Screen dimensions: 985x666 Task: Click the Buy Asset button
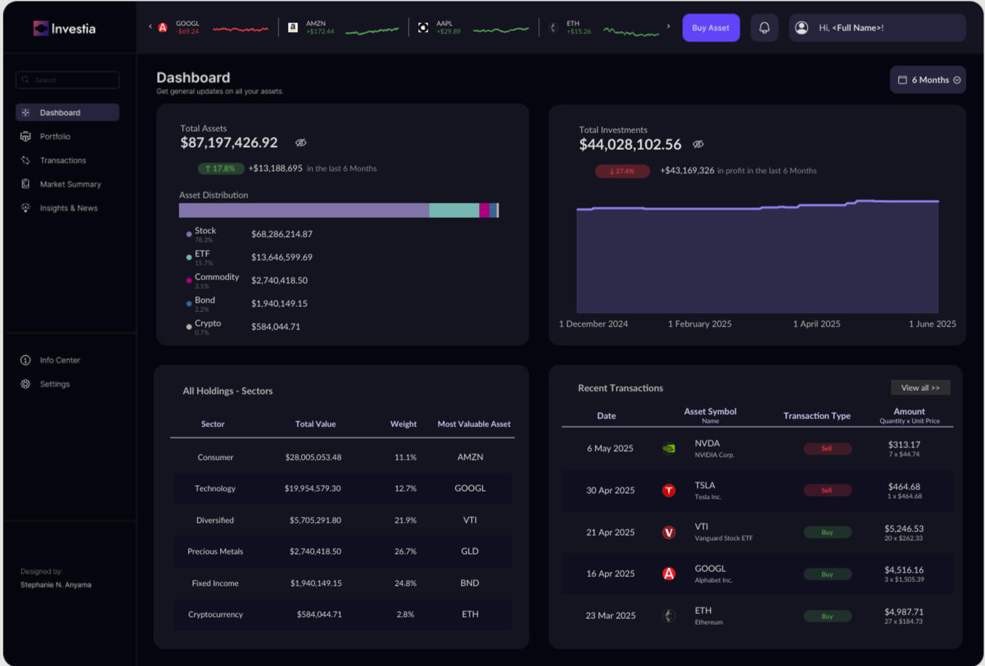(x=711, y=28)
